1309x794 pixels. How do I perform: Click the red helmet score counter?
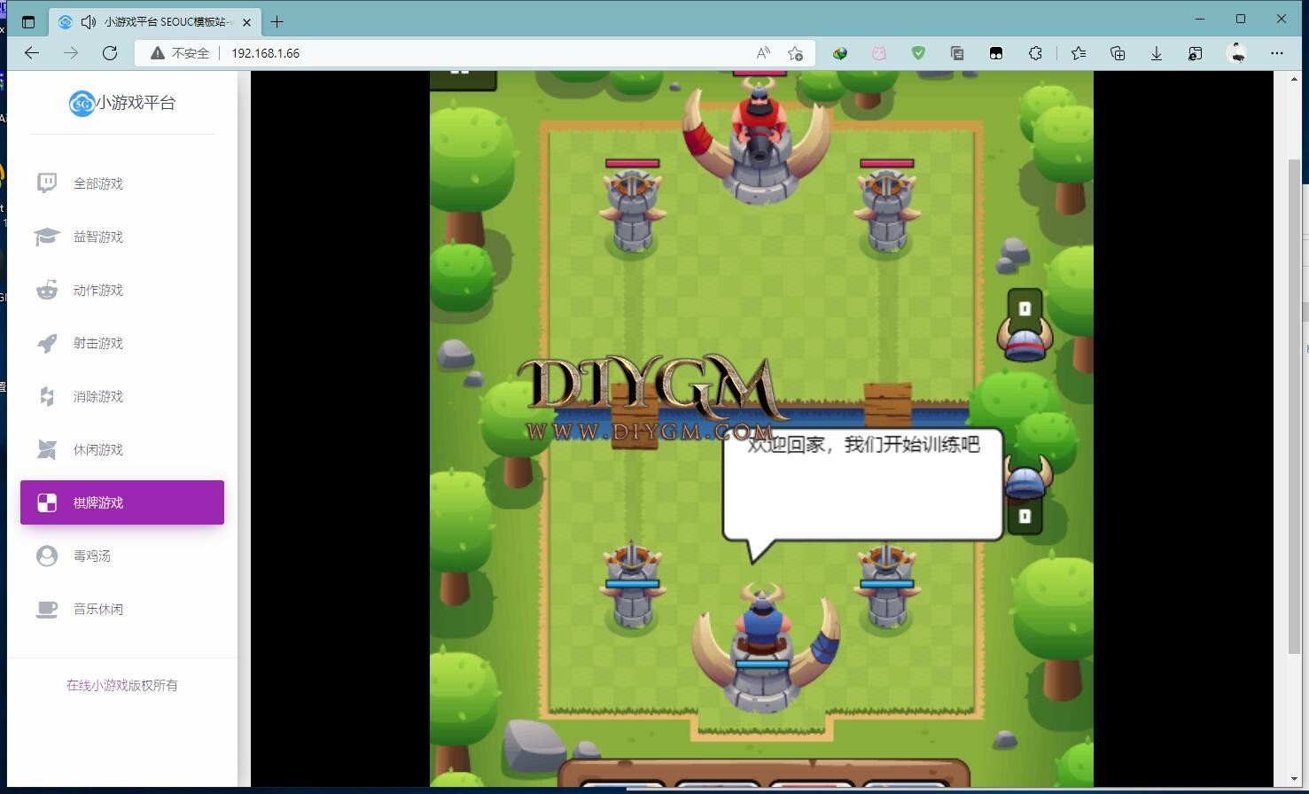coord(1025,326)
